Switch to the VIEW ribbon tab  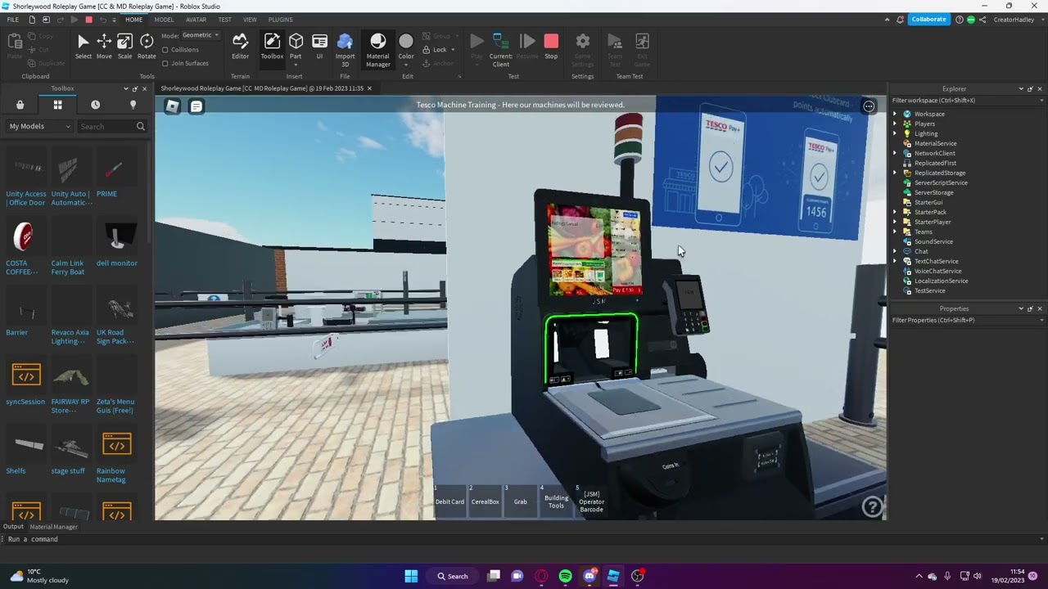(x=250, y=20)
